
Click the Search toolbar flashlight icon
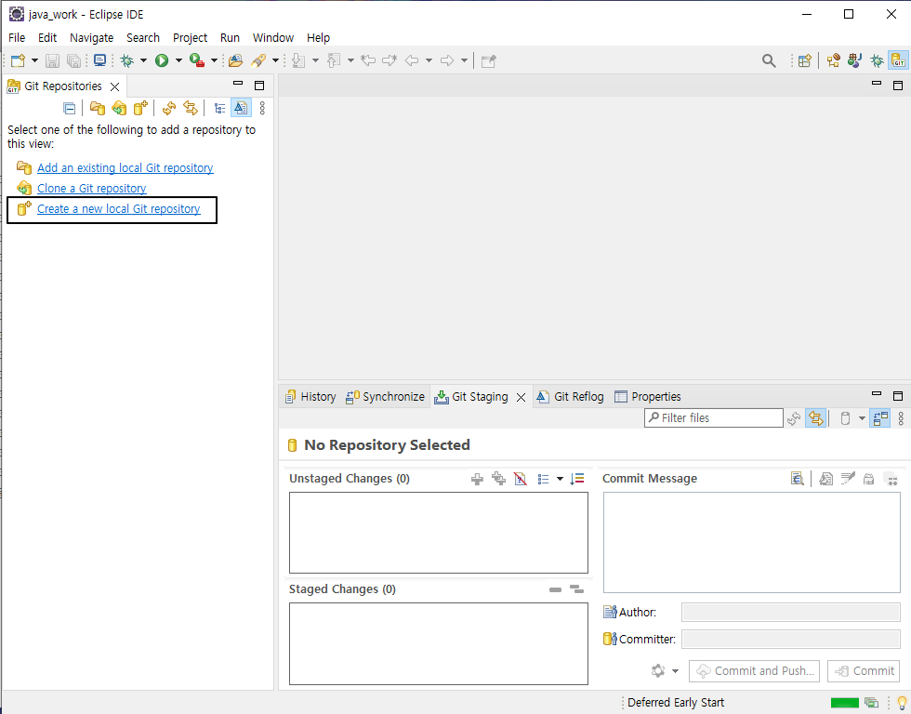[x=258, y=60]
